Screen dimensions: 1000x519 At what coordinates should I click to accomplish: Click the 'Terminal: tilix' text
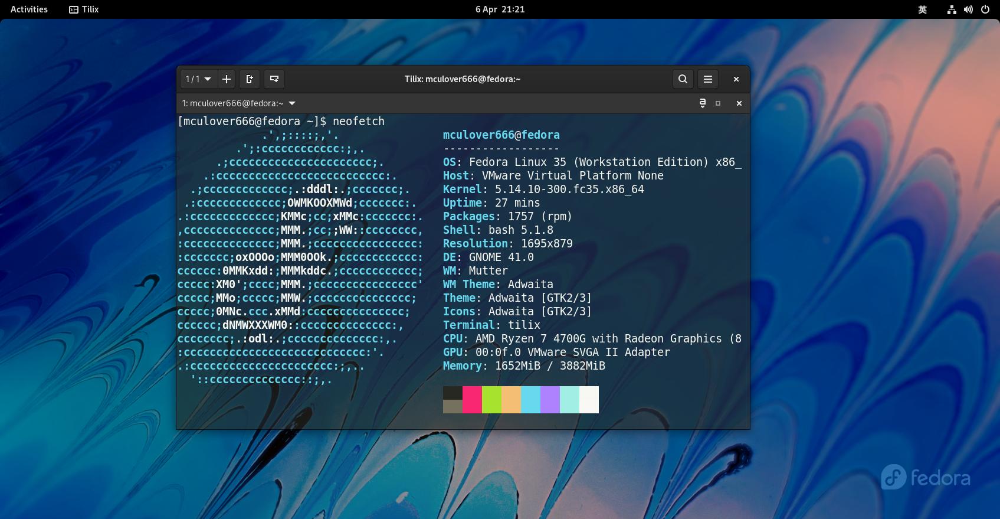[491, 325]
